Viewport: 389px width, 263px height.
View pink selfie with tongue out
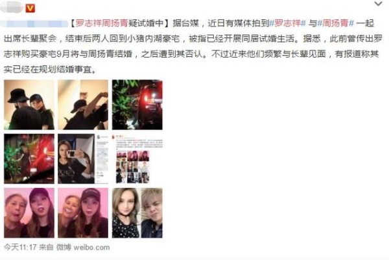pyautogui.click(x=29, y=213)
